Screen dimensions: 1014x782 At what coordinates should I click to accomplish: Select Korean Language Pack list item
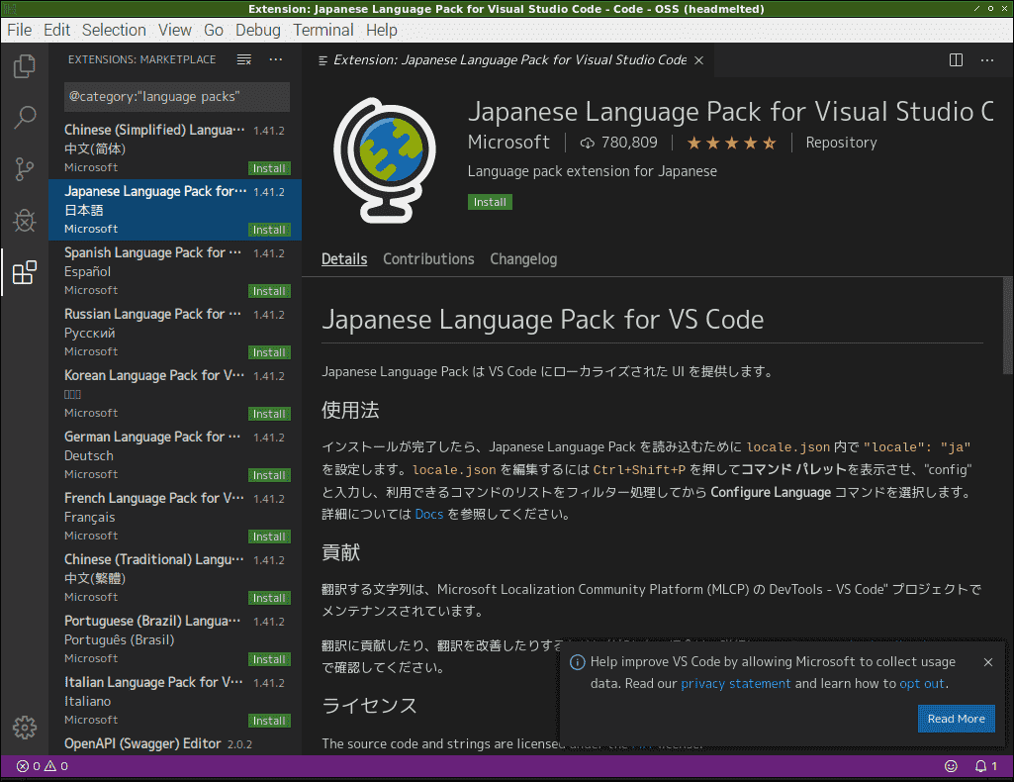(174, 395)
